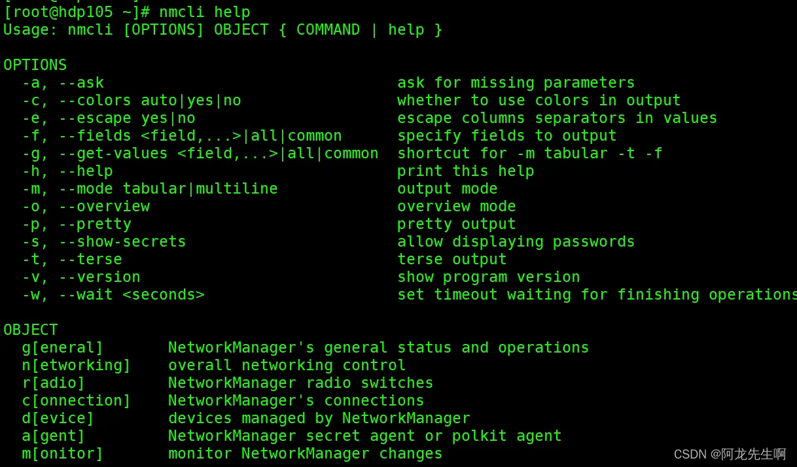Viewport: 797px width, 467px height.
Task: Click the 'g[eneral]' object entry
Action: pos(62,347)
